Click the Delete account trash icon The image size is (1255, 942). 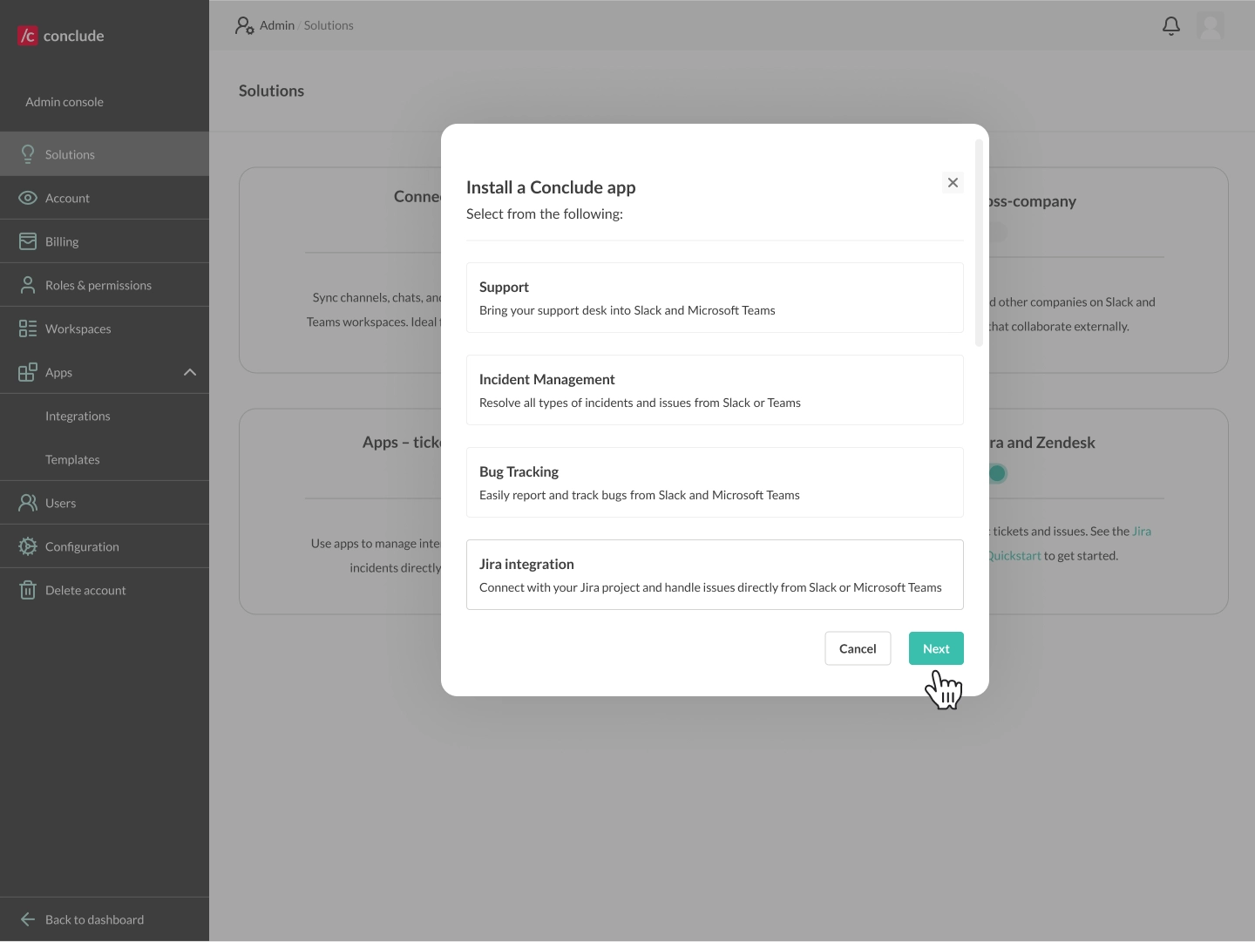coord(28,590)
